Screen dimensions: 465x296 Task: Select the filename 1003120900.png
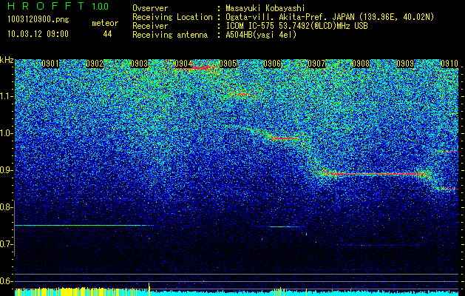[38, 20]
